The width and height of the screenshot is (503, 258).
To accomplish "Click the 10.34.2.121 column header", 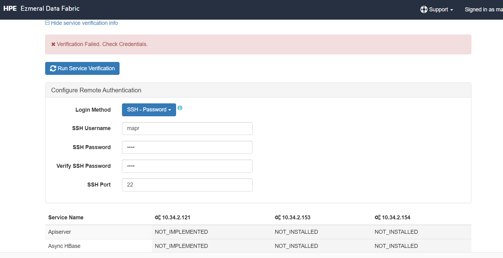I will tap(173, 218).
